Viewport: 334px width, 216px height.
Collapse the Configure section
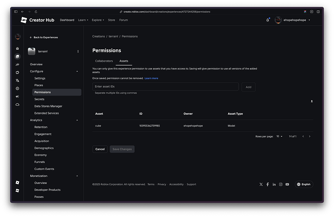[77, 71]
